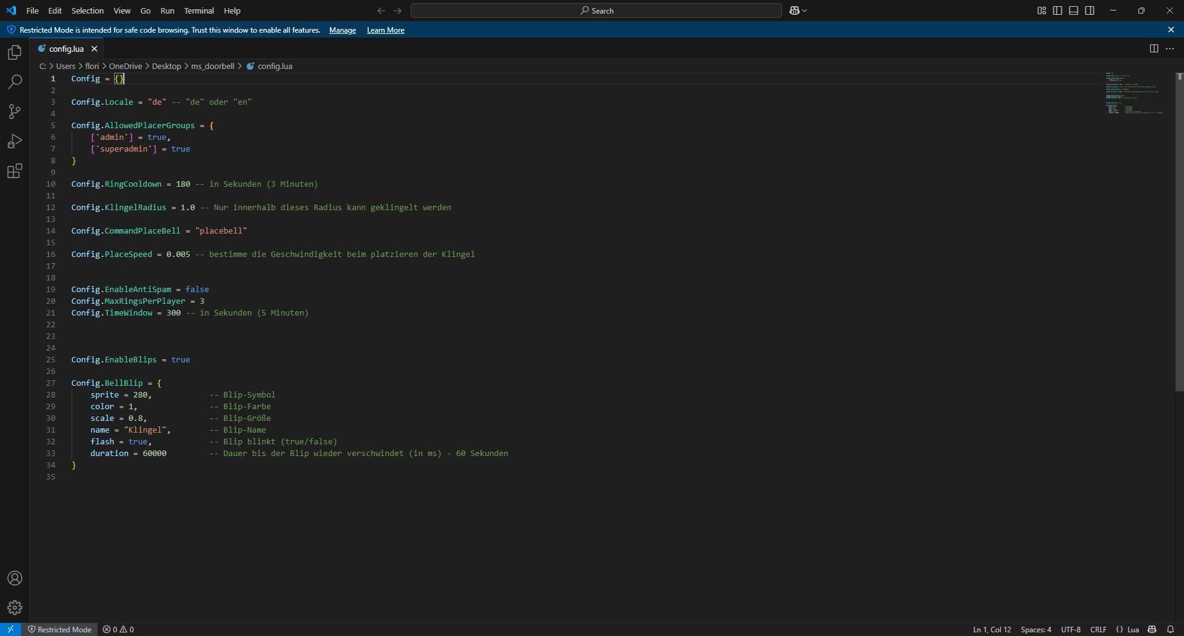Click the Manage link in Restricted Mode banner
This screenshot has height=636, width=1184.
[x=342, y=30]
